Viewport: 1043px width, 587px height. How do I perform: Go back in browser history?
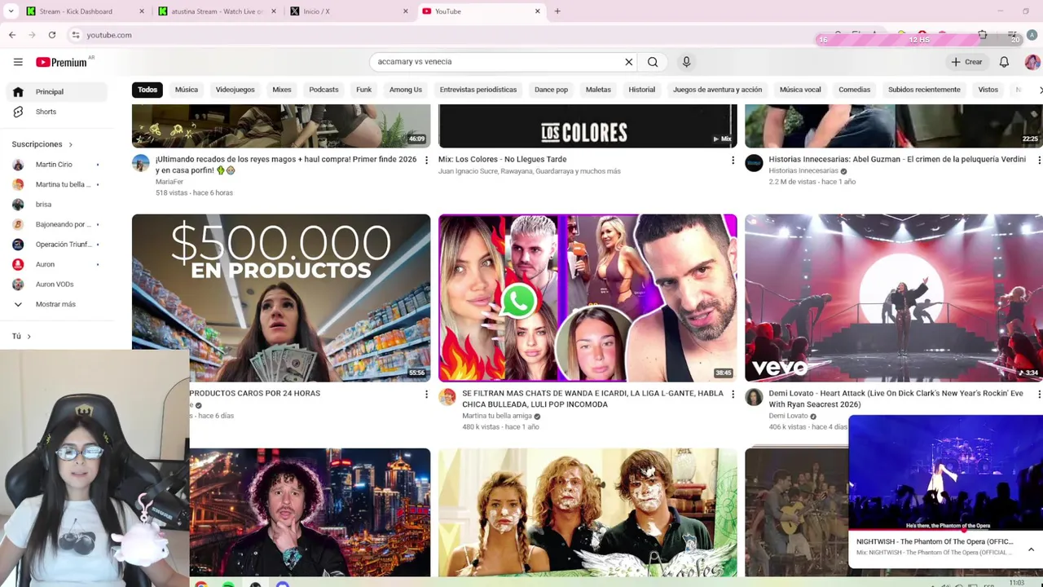click(x=12, y=35)
